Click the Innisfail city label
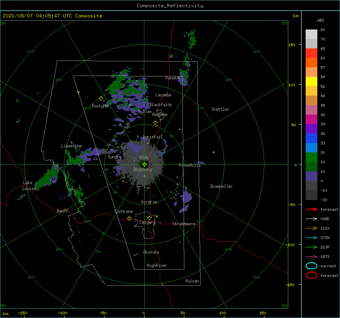340x318 pixels. coord(153,137)
